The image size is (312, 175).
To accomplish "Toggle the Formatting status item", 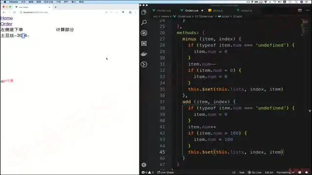I will pos(285,173).
